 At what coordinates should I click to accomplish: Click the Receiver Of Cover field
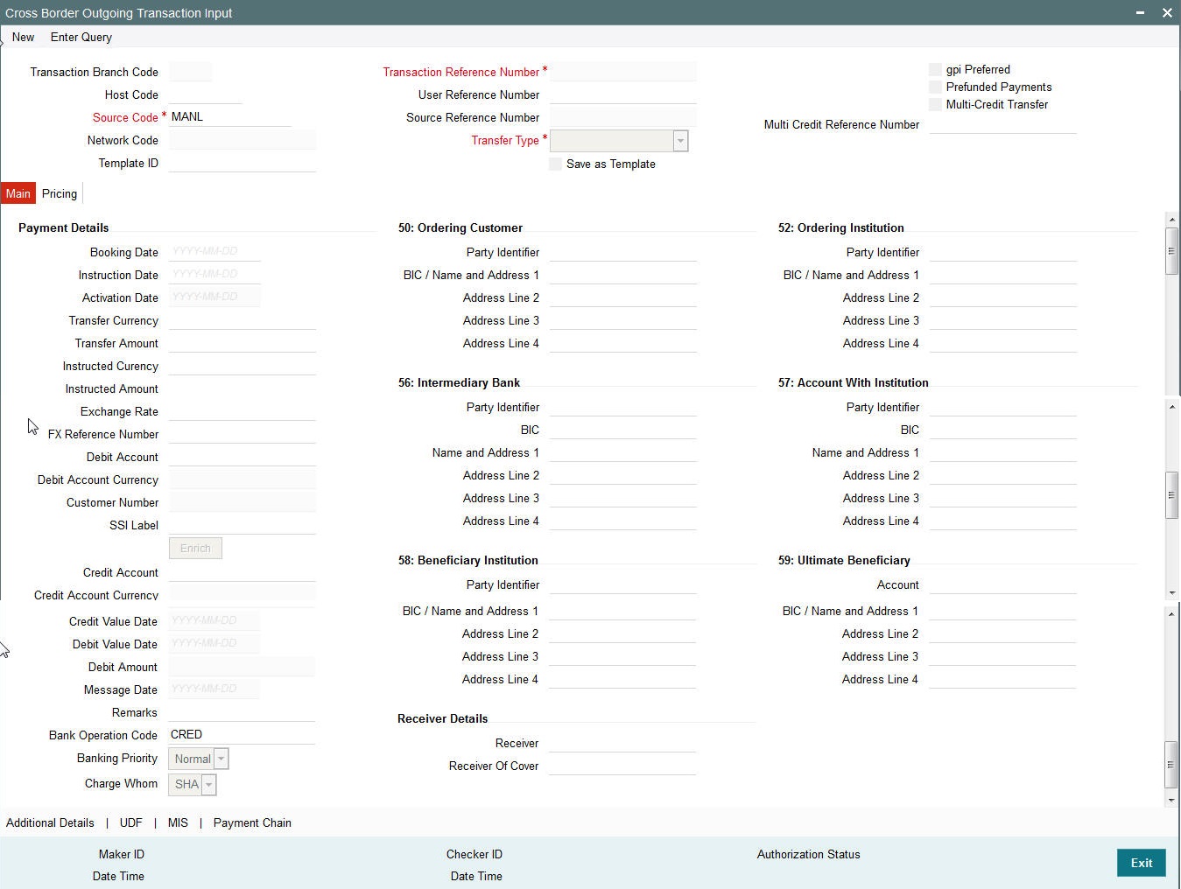[623, 766]
